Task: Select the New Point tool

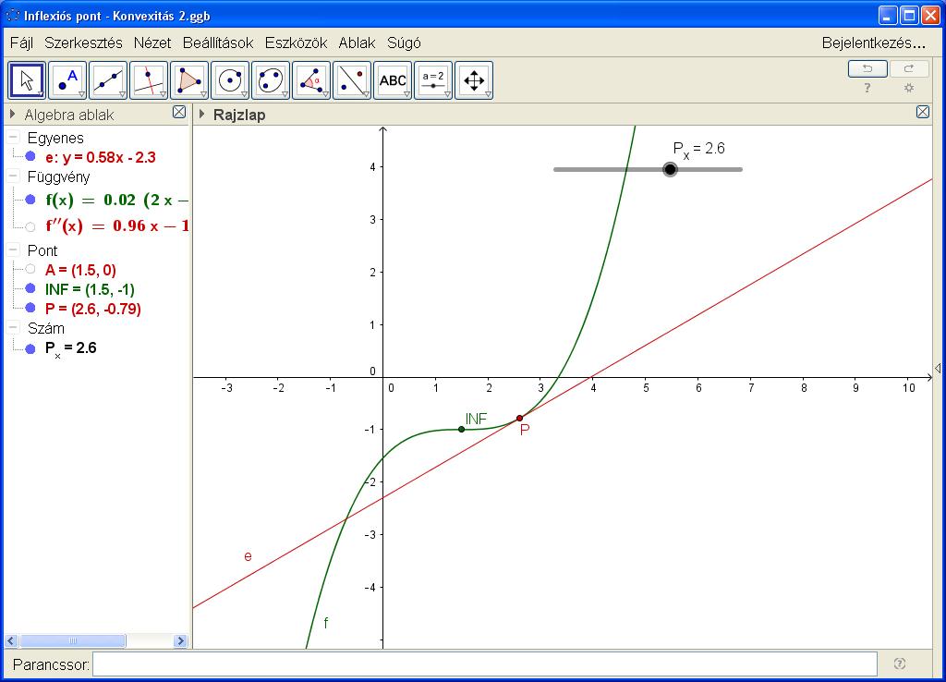Action: 67,80
